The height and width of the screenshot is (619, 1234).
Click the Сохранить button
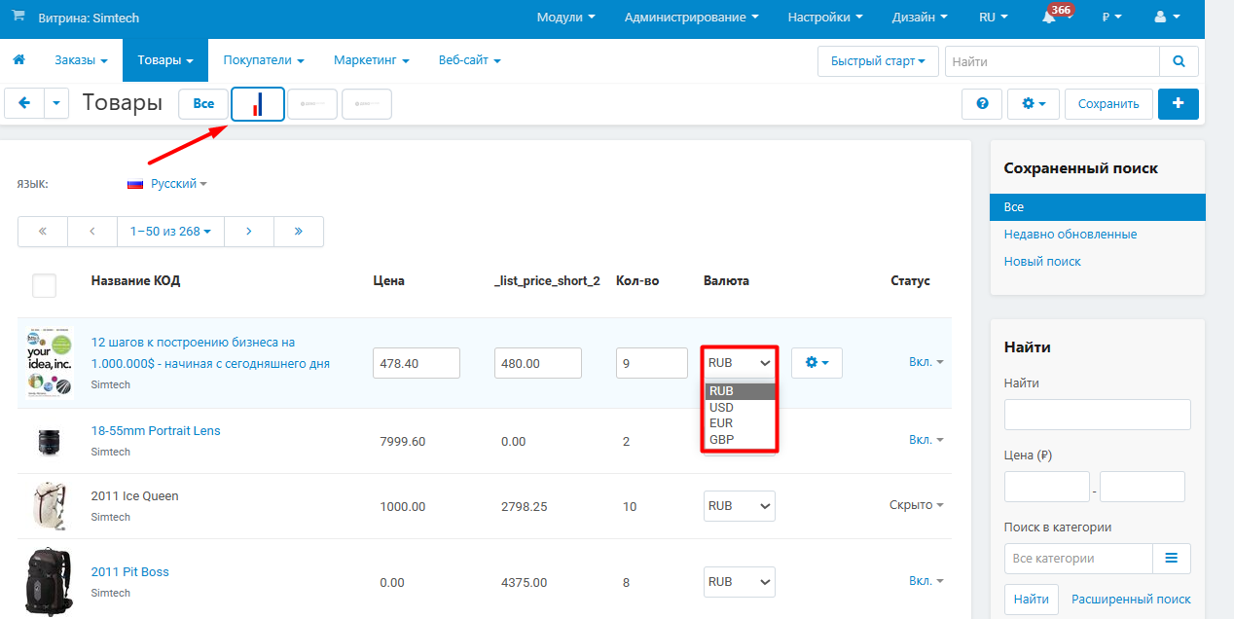point(1108,104)
